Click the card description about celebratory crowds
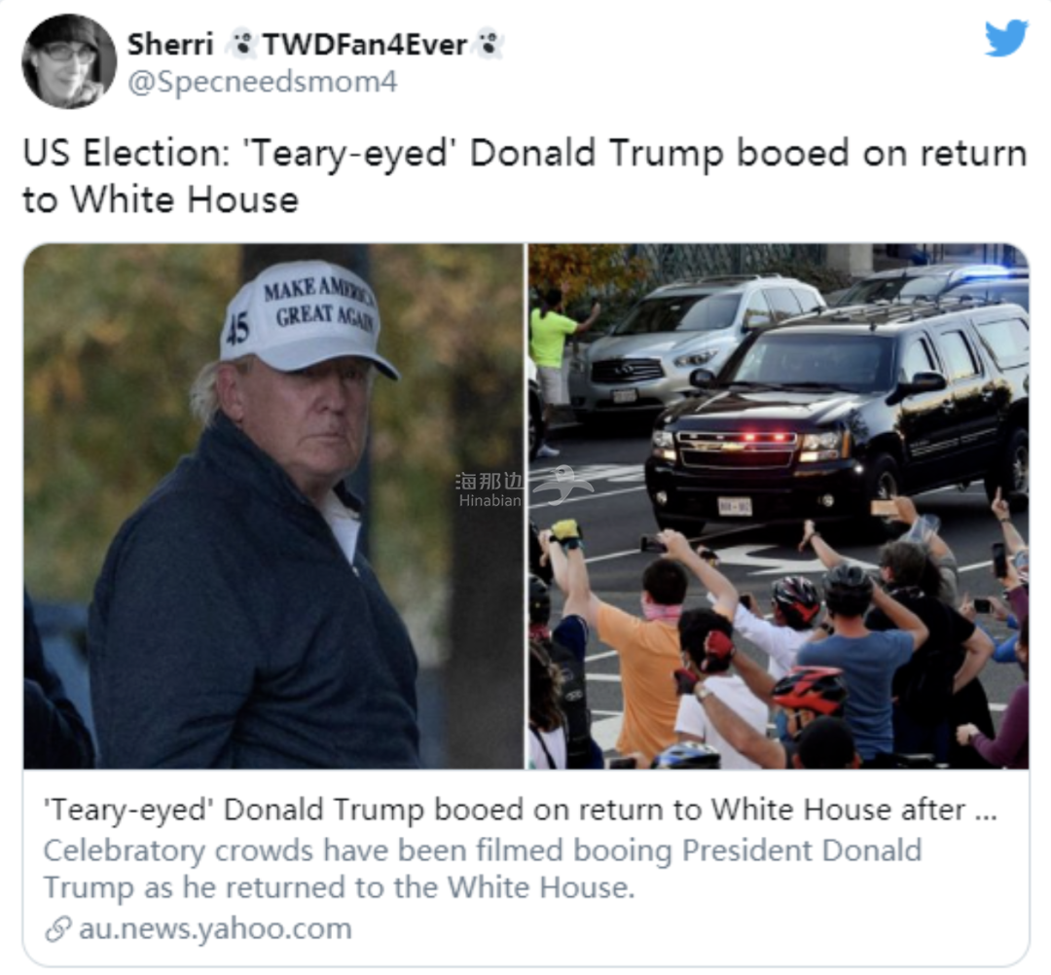Screen dimensions: 1051x975 pyautogui.click(x=483, y=869)
